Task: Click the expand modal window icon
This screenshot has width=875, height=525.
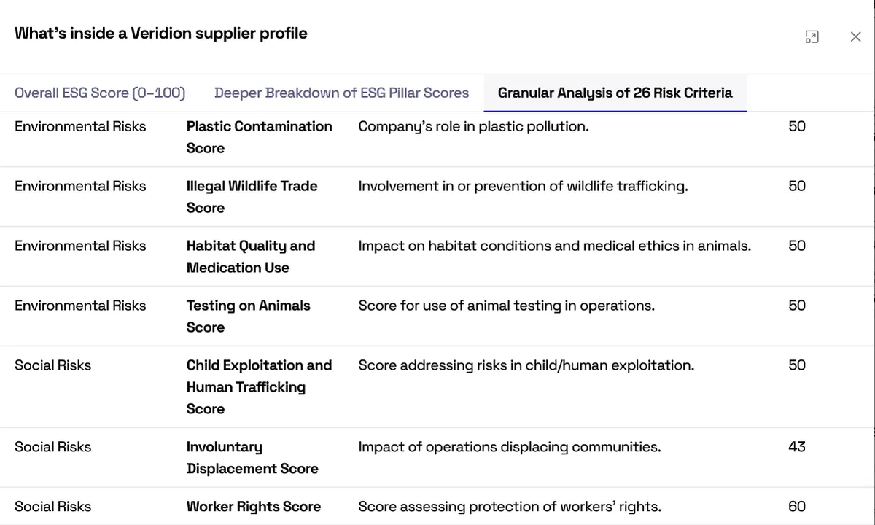Action: pos(812,36)
